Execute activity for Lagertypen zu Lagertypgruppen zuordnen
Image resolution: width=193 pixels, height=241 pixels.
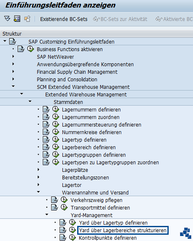pyautogui.click(x=56, y=162)
